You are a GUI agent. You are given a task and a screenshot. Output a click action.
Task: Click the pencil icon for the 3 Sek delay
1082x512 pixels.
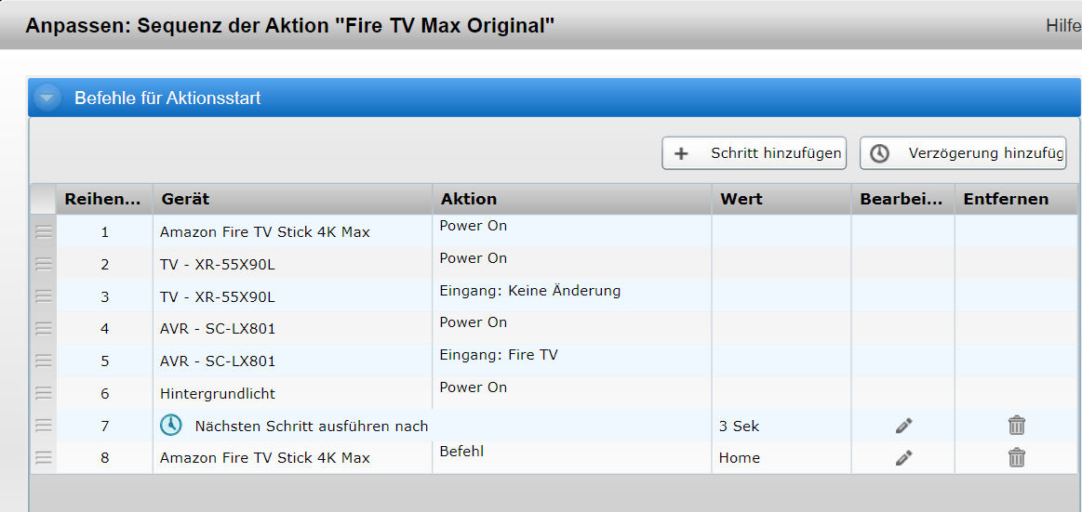(x=903, y=426)
